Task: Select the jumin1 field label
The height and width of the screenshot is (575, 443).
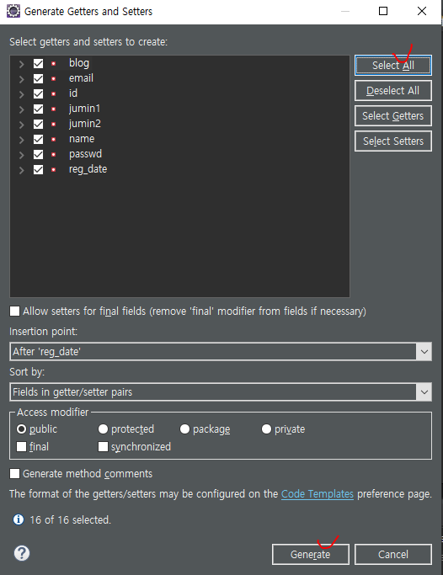Action: click(x=84, y=109)
